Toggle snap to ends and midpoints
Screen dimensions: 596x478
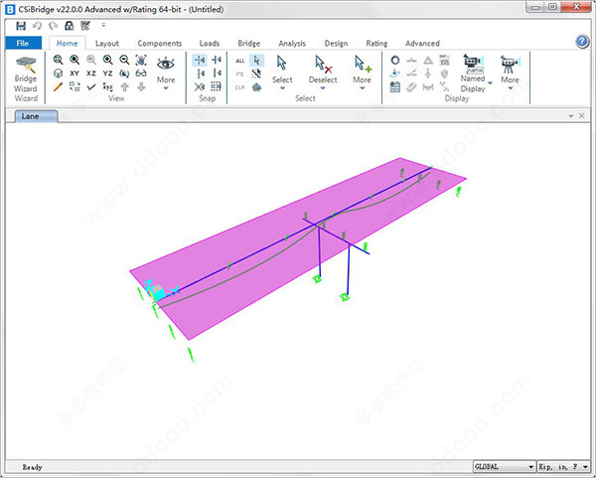pos(217,60)
